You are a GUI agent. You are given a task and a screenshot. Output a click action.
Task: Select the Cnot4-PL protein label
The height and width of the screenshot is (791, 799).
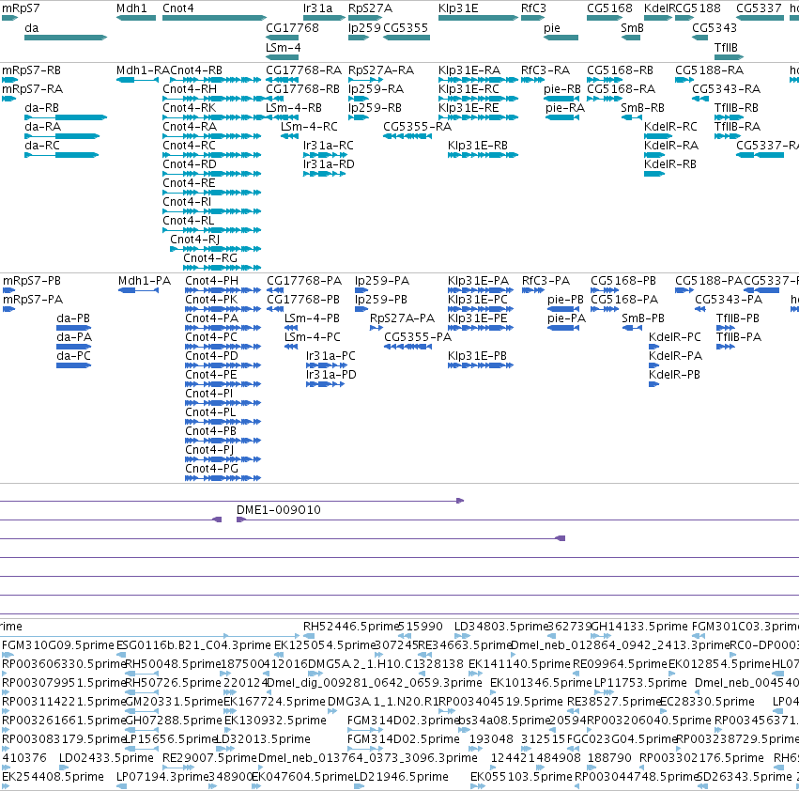pos(210,412)
